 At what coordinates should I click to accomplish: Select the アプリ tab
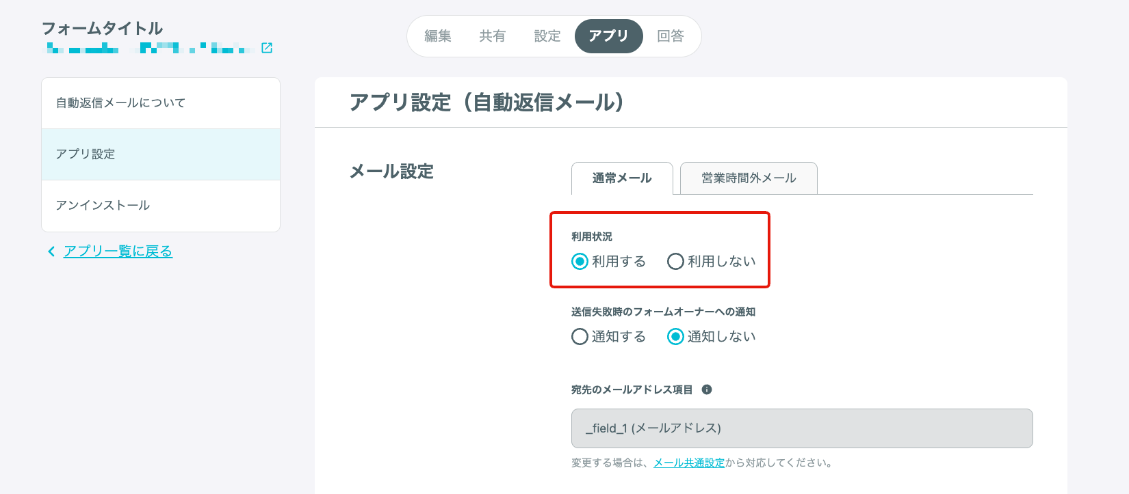609,36
